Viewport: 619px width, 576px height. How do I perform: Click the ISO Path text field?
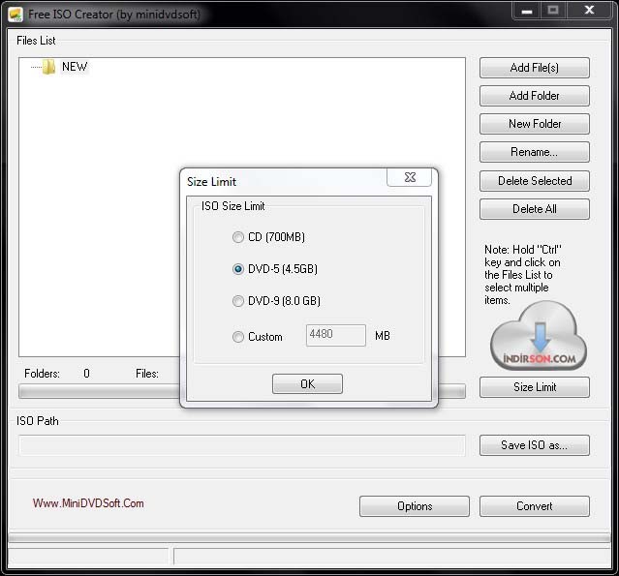point(242,445)
